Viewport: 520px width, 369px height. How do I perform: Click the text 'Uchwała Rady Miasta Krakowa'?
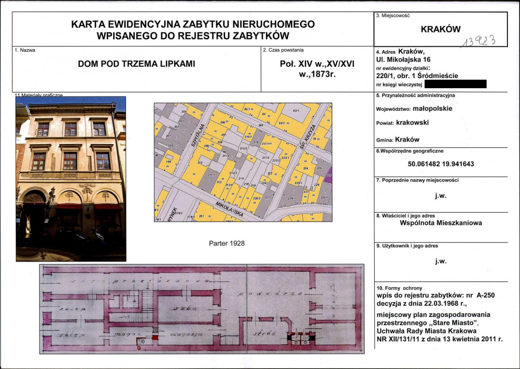pos(427,331)
